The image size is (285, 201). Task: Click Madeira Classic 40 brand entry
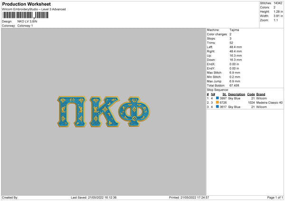pyautogui.click(x=269, y=103)
